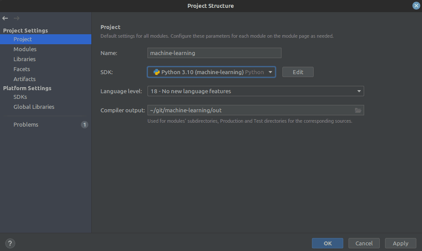Viewport: 422px width, 251px height.
Task: Apply the project settings changes
Action: coord(400,243)
